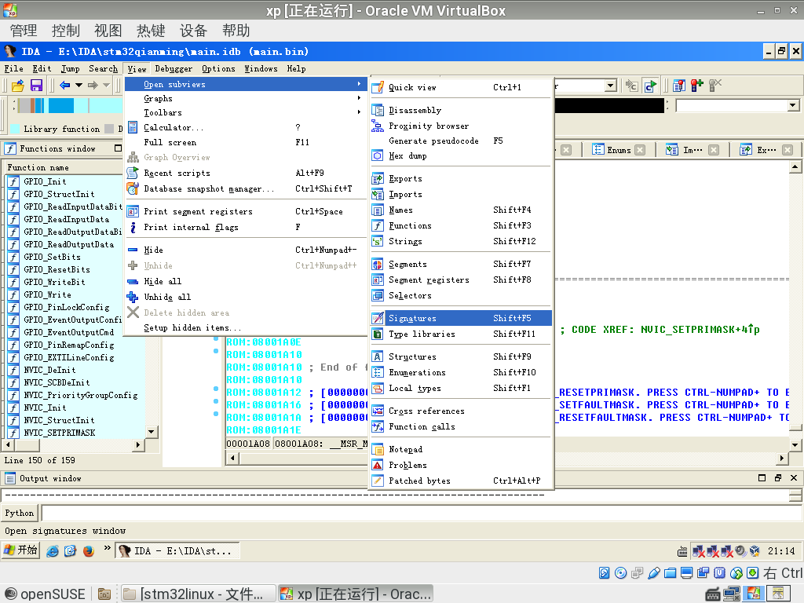Open the Disassembly subview

461,110
